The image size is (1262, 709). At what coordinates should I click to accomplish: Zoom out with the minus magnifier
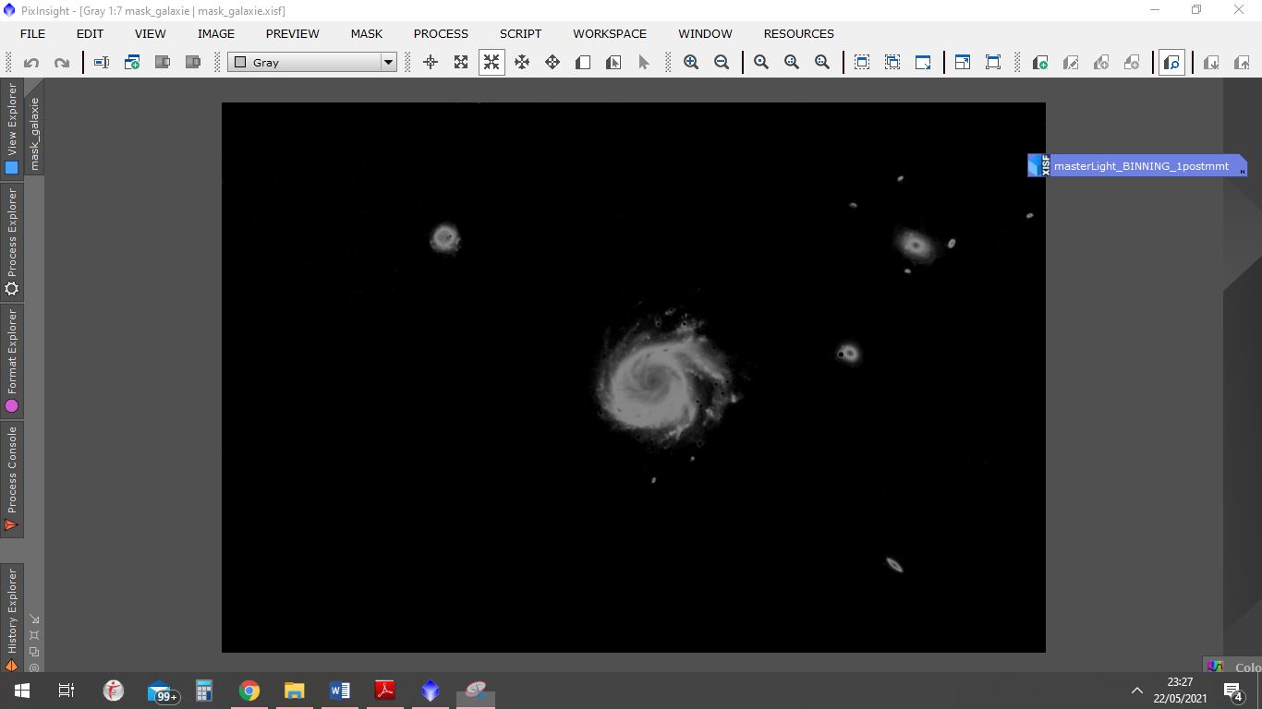722,63
